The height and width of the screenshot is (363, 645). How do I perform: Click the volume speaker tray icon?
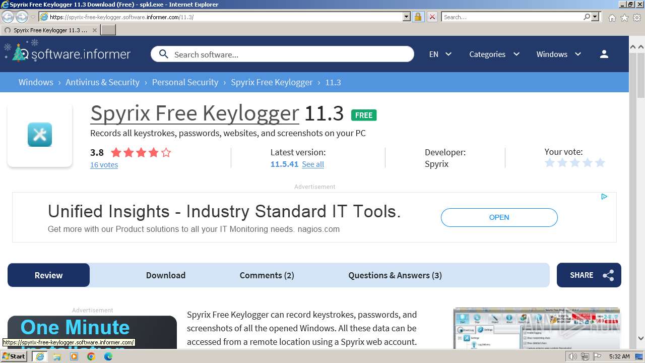pos(572,356)
